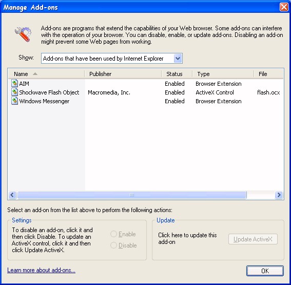This screenshot has width=291, height=285.
Task: Open the Show dropdown arrow
Action: point(178,59)
